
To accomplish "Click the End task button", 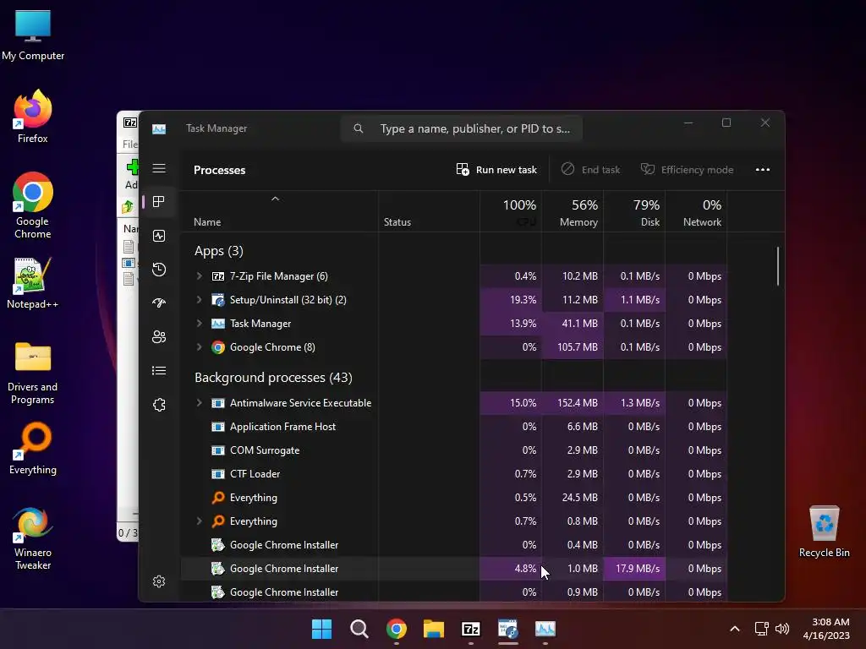I will coord(591,170).
